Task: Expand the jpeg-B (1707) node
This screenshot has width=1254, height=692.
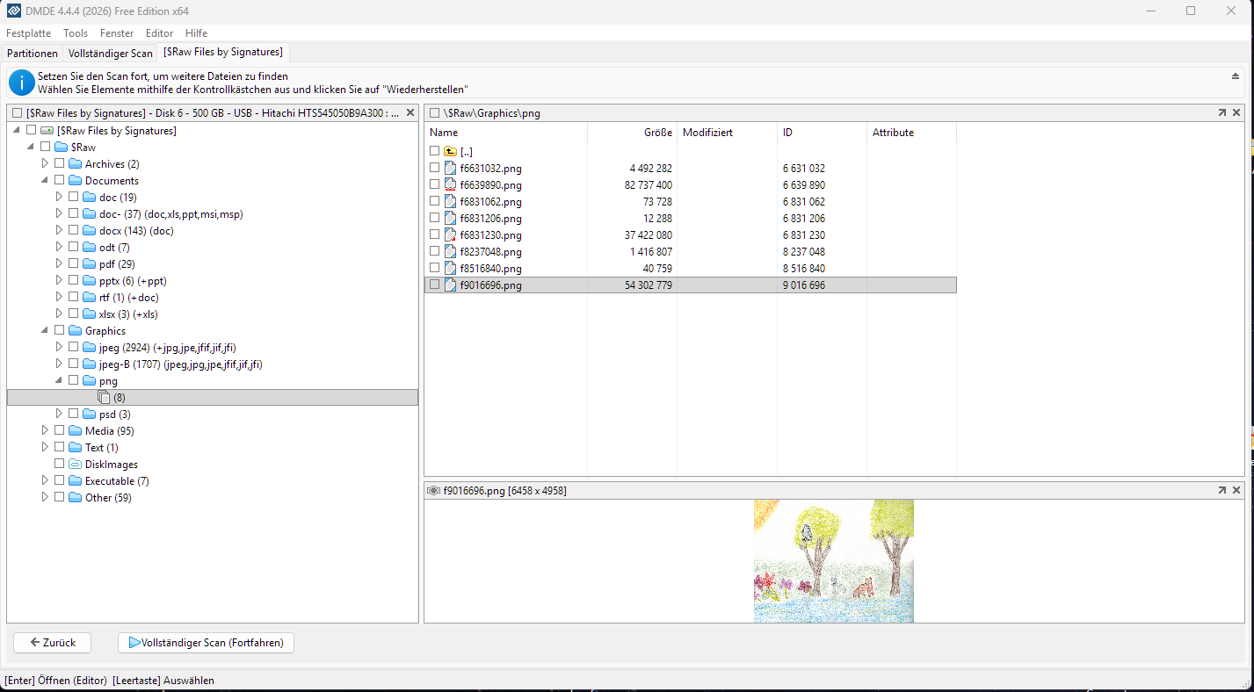Action: (60, 364)
